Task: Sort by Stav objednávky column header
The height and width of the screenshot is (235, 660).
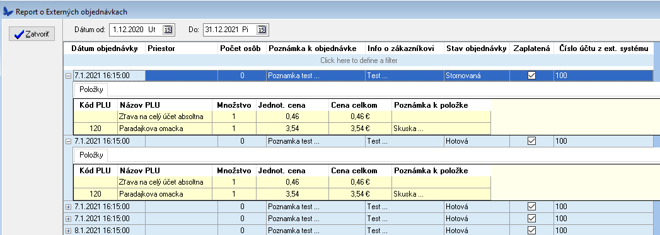Action: pos(477,49)
